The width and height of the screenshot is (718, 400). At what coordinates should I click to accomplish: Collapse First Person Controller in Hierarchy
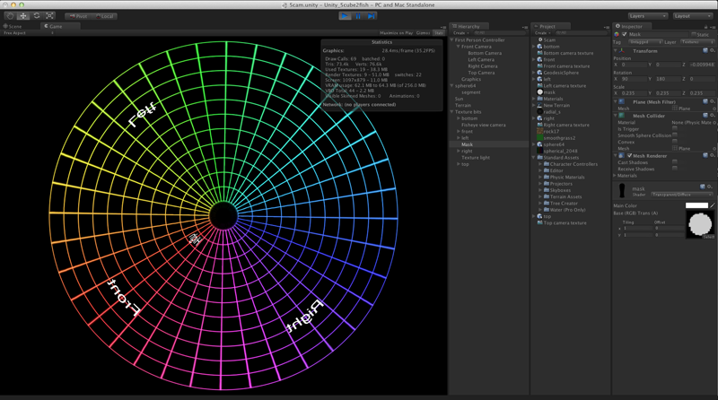tap(452, 40)
